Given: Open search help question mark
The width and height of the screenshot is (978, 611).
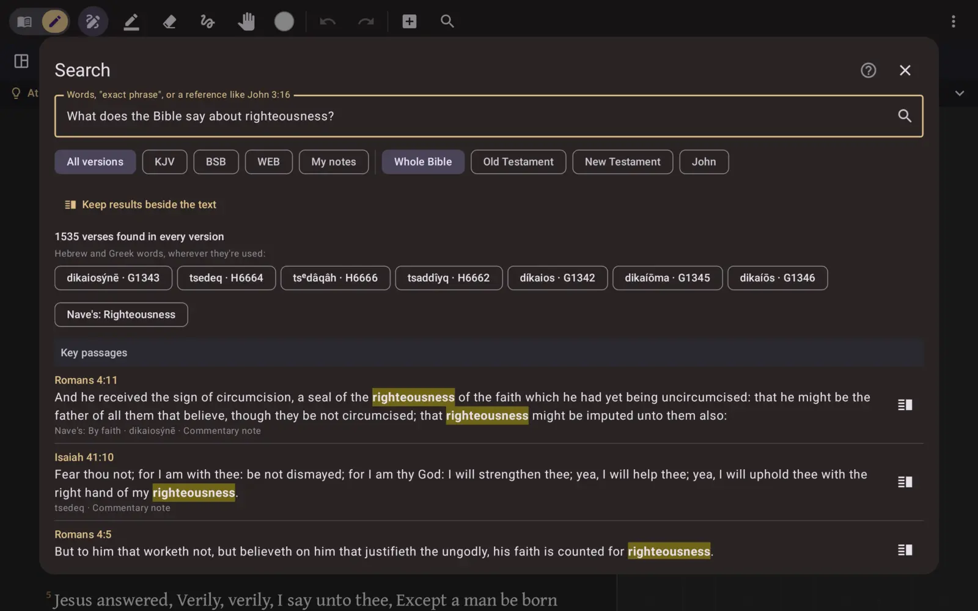Looking at the screenshot, I should [x=869, y=70].
